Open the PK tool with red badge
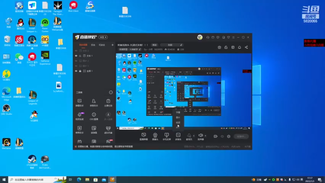The width and height of the screenshot is (325, 183). [109, 141]
